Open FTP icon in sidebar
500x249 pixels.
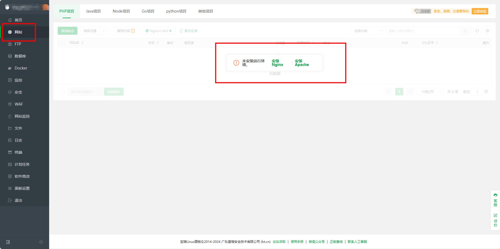coord(10,44)
